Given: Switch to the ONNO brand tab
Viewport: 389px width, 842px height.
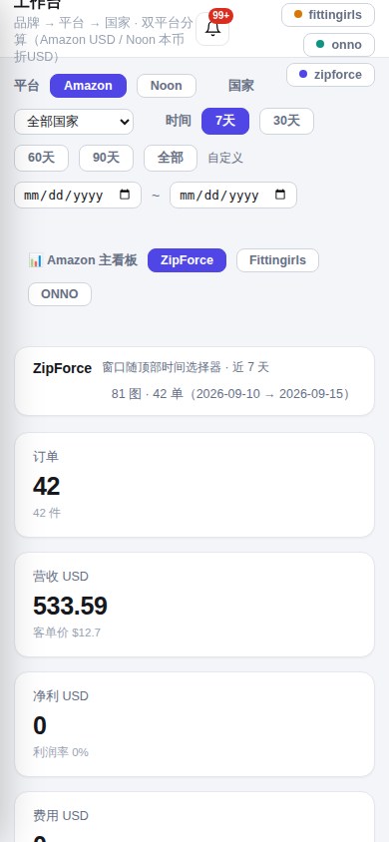Looking at the screenshot, I should click(x=60, y=294).
